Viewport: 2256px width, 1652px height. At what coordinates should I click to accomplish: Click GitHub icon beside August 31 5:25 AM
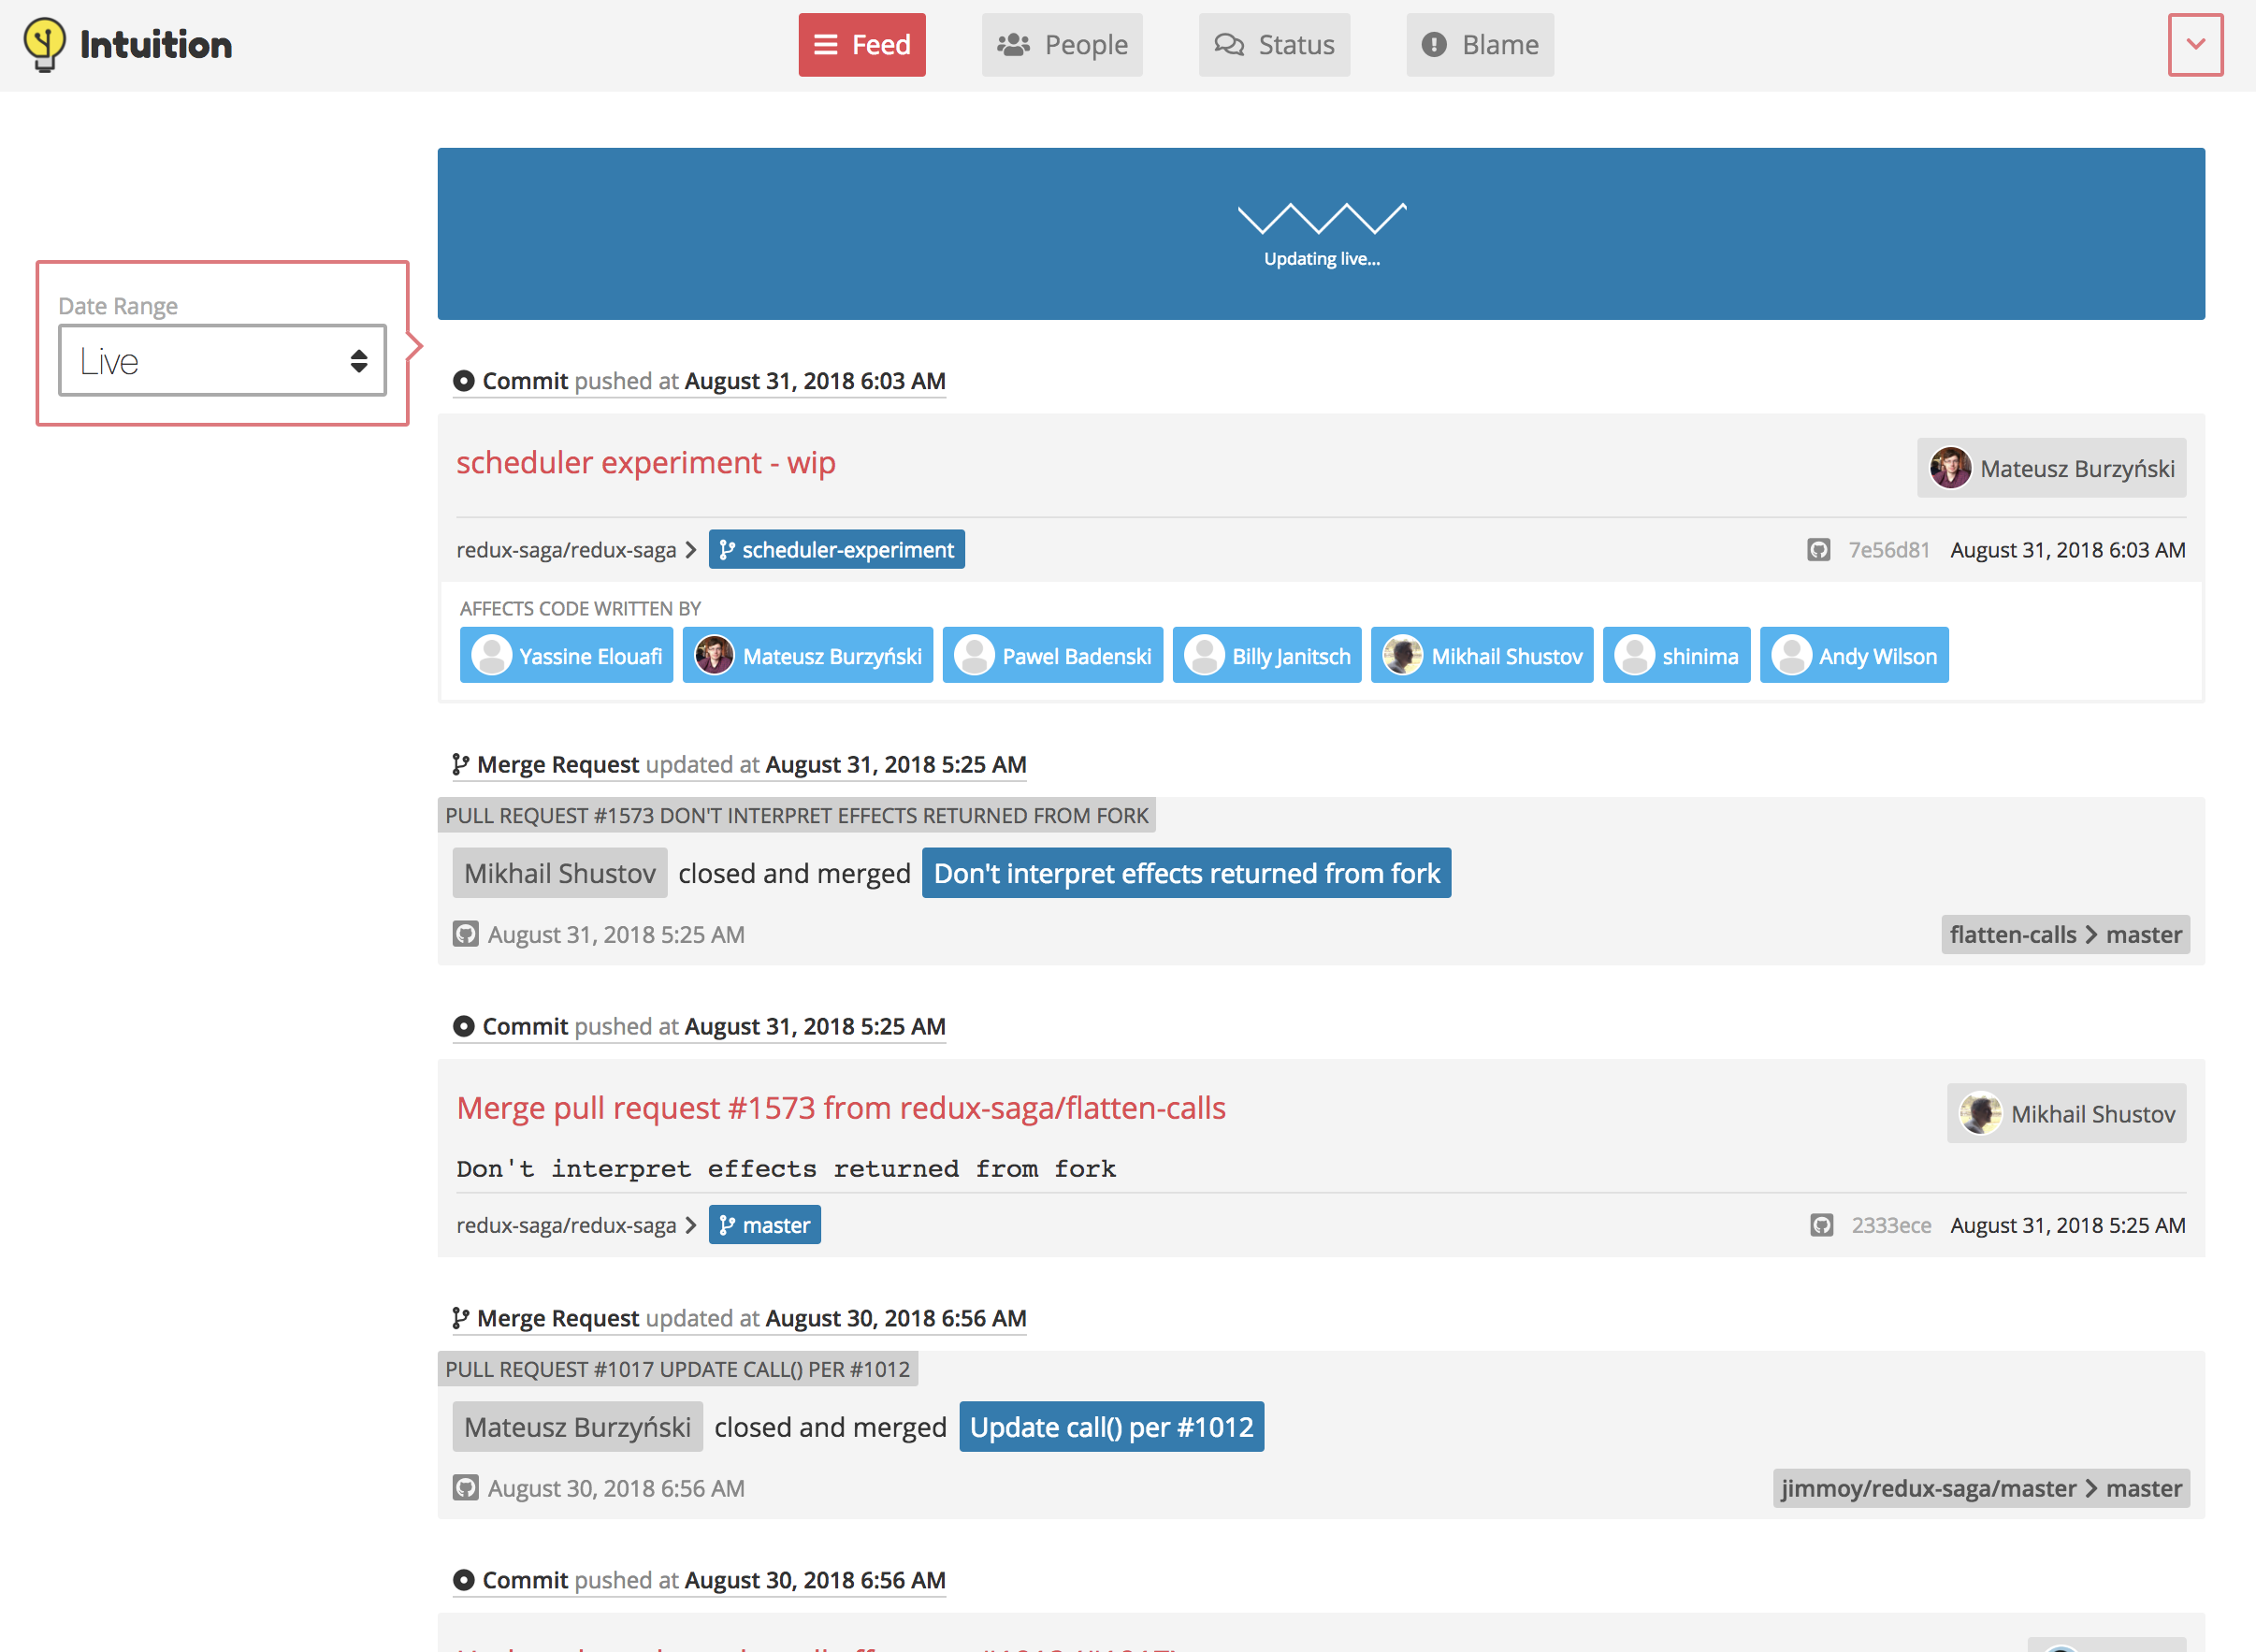(x=466, y=934)
